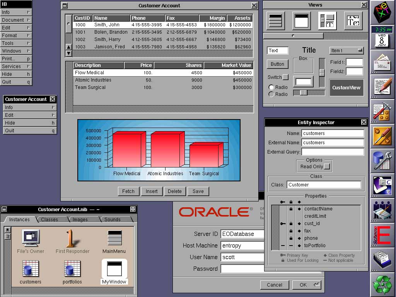396x297 pixels.
Task: Switch to the Classes tab
Action: tap(49, 219)
